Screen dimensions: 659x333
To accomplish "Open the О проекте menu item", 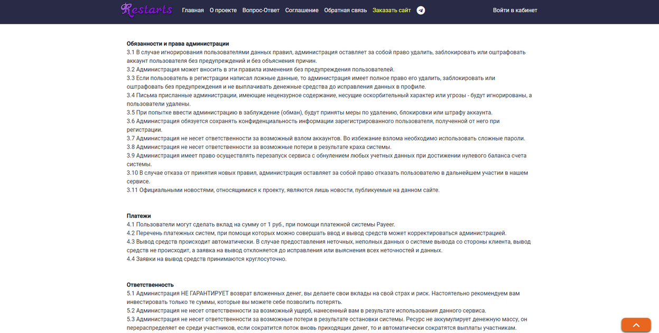I will click(223, 10).
